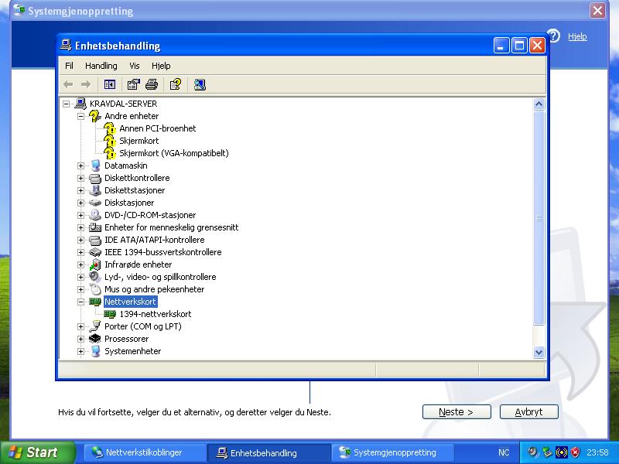Open the Handling menu
This screenshot has height=464, width=619.
click(x=101, y=66)
